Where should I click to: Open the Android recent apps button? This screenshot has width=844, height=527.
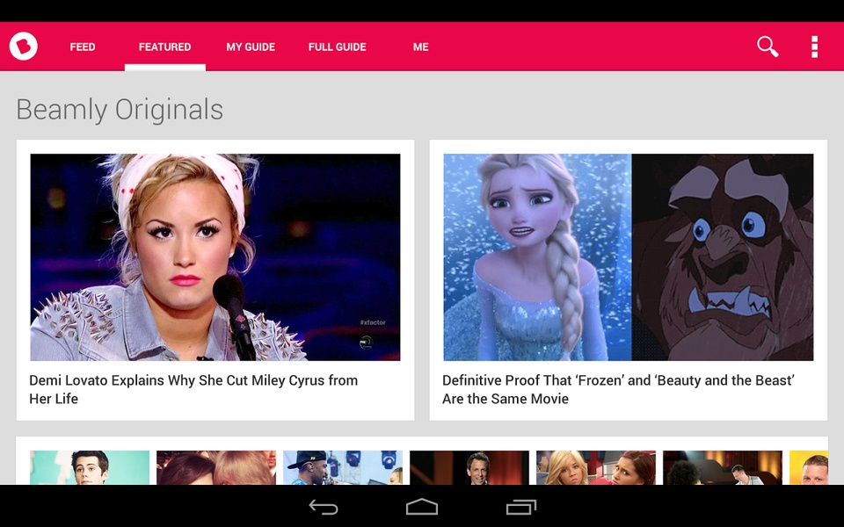click(x=521, y=507)
